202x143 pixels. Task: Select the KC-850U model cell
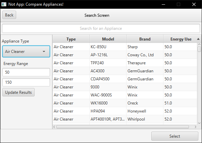pos(108,47)
